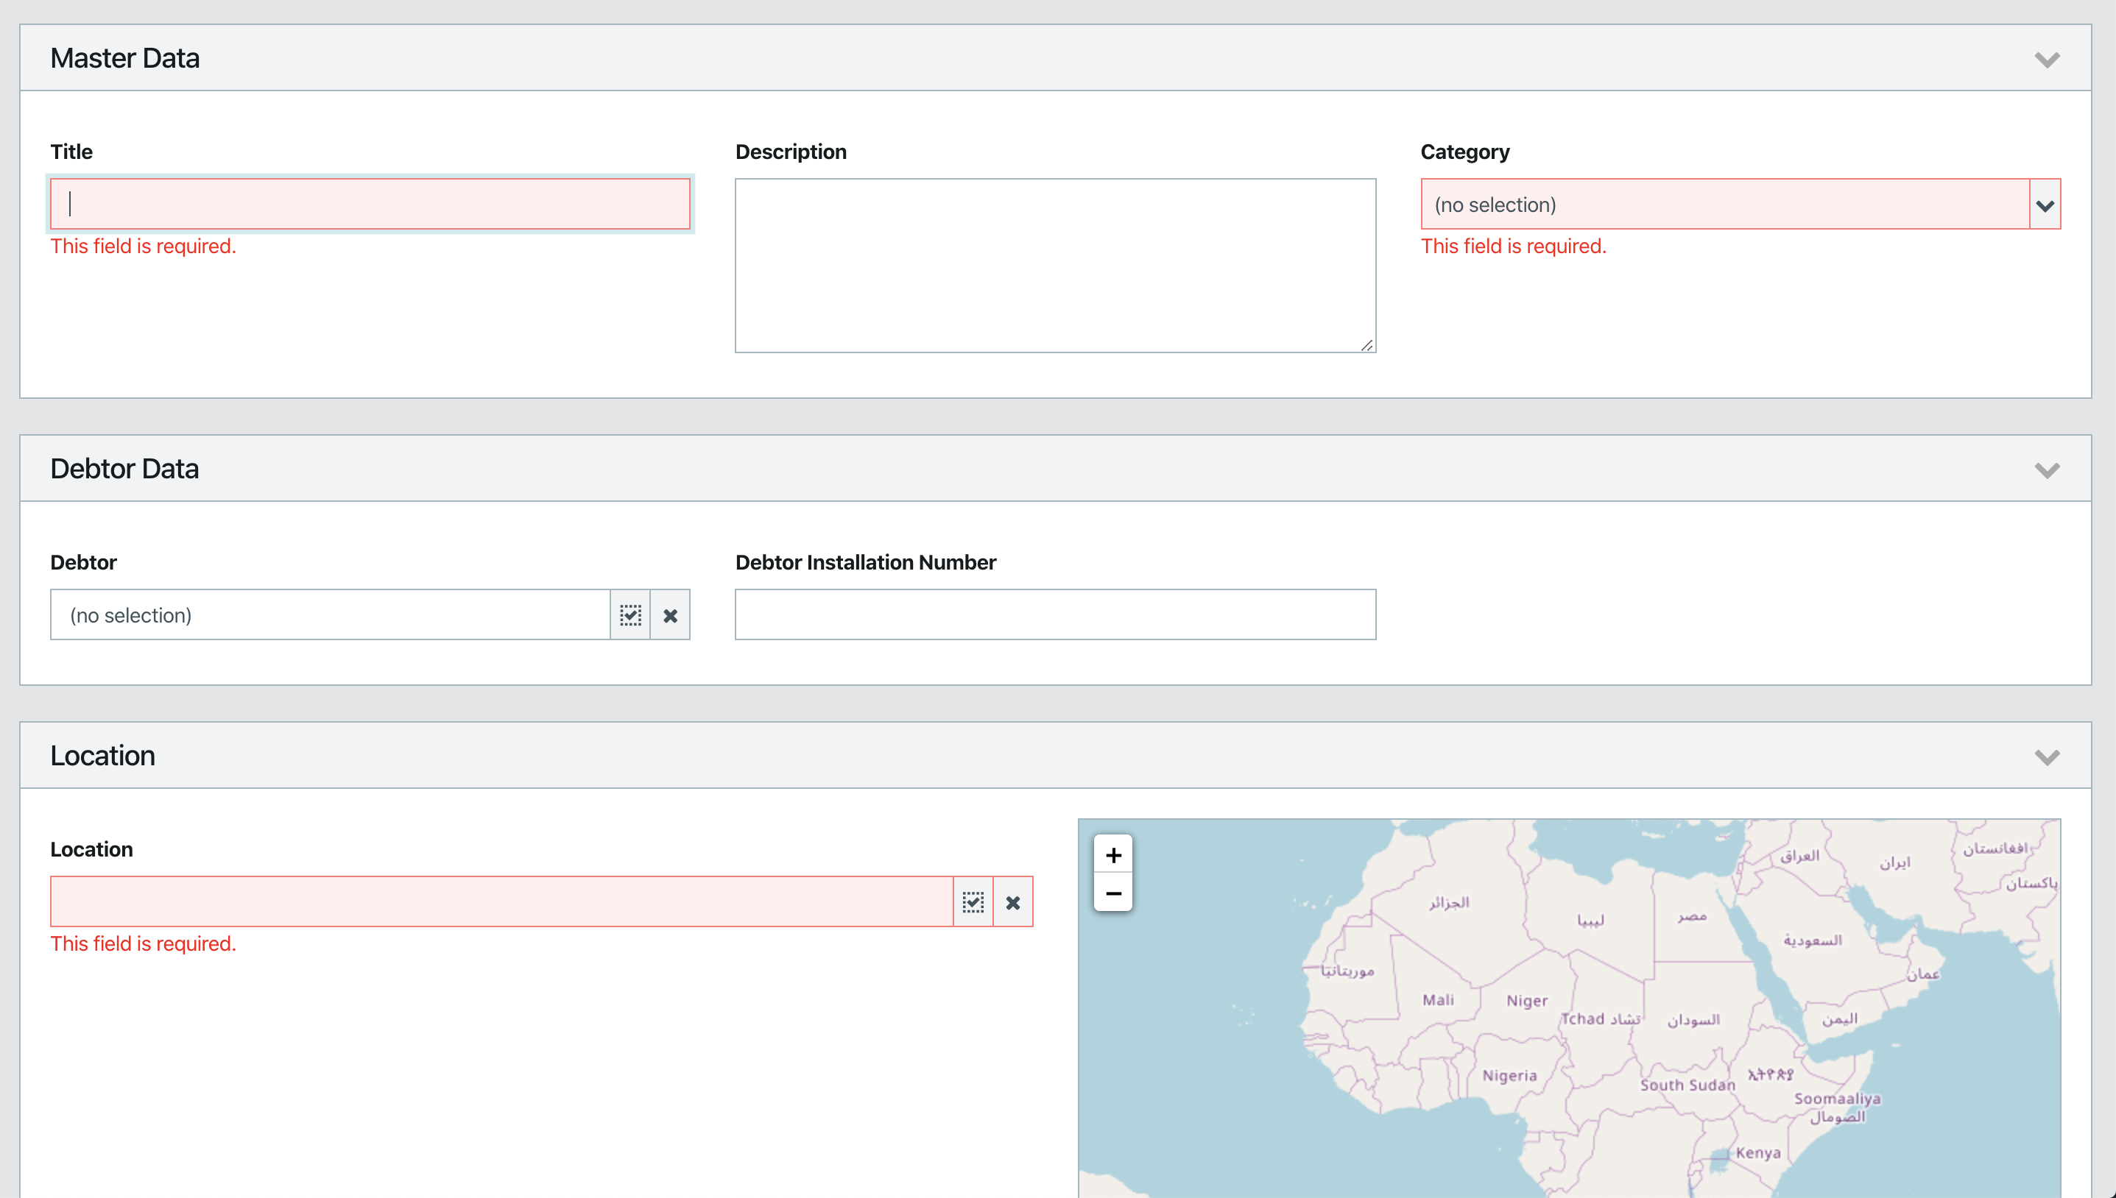This screenshot has width=2116, height=1198.
Task: Click Soomaaliya label on the map
Action: (x=1837, y=1099)
